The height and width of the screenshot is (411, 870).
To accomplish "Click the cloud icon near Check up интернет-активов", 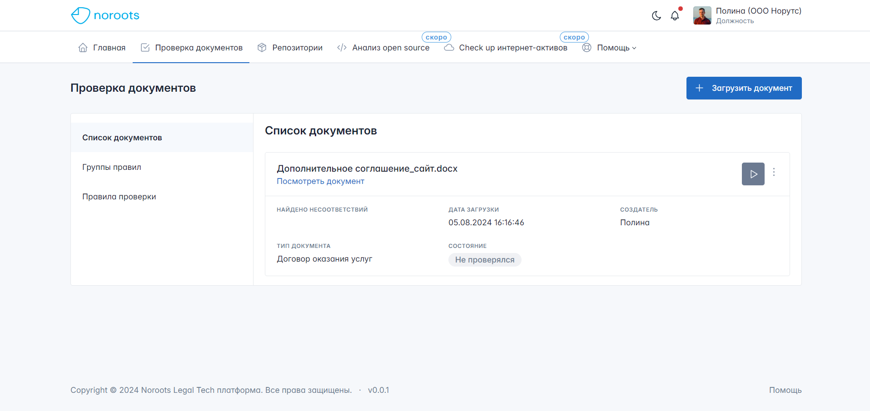I will [x=448, y=47].
